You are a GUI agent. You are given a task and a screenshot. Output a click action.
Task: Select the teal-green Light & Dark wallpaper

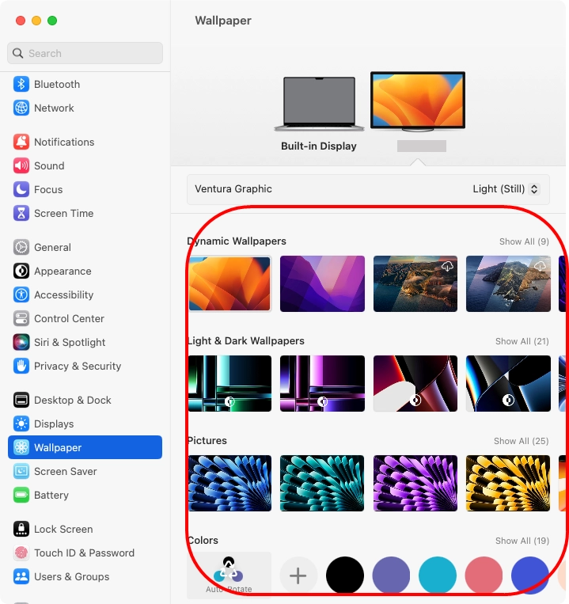(x=229, y=383)
